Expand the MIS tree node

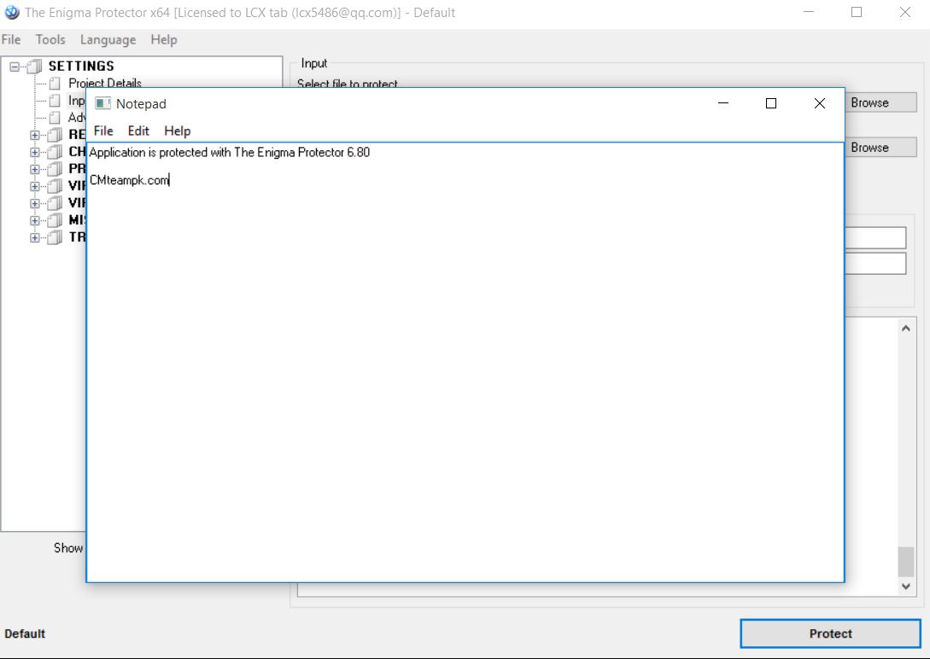point(35,220)
